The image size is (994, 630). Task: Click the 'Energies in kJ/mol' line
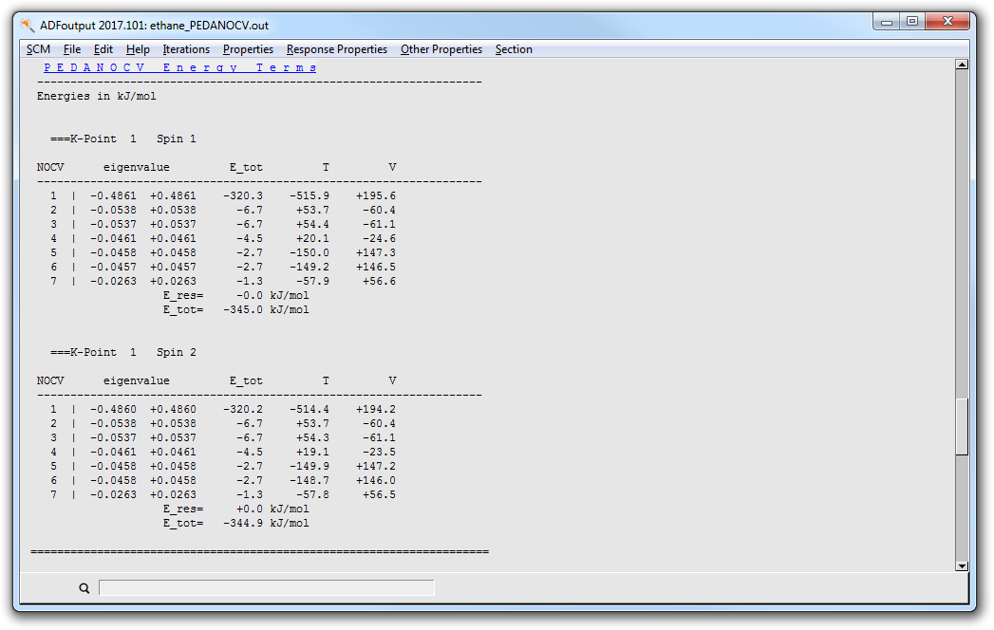tap(96, 97)
